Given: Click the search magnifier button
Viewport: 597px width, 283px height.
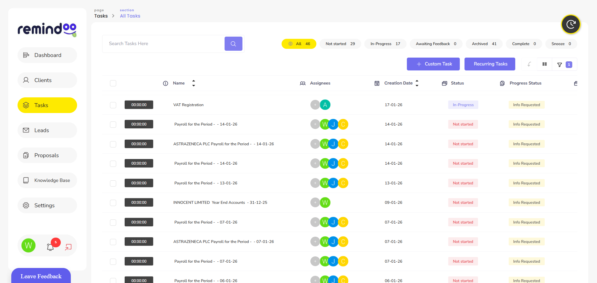Looking at the screenshot, I should coord(233,44).
